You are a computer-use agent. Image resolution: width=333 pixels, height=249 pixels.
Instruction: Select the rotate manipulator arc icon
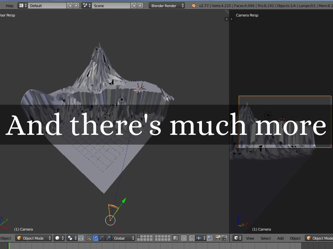point(102,238)
